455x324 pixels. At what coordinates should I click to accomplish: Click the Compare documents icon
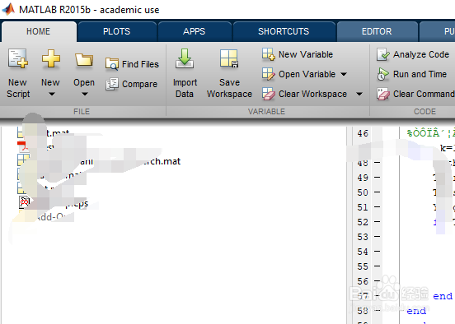pyautogui.click(x=112, y=84)
